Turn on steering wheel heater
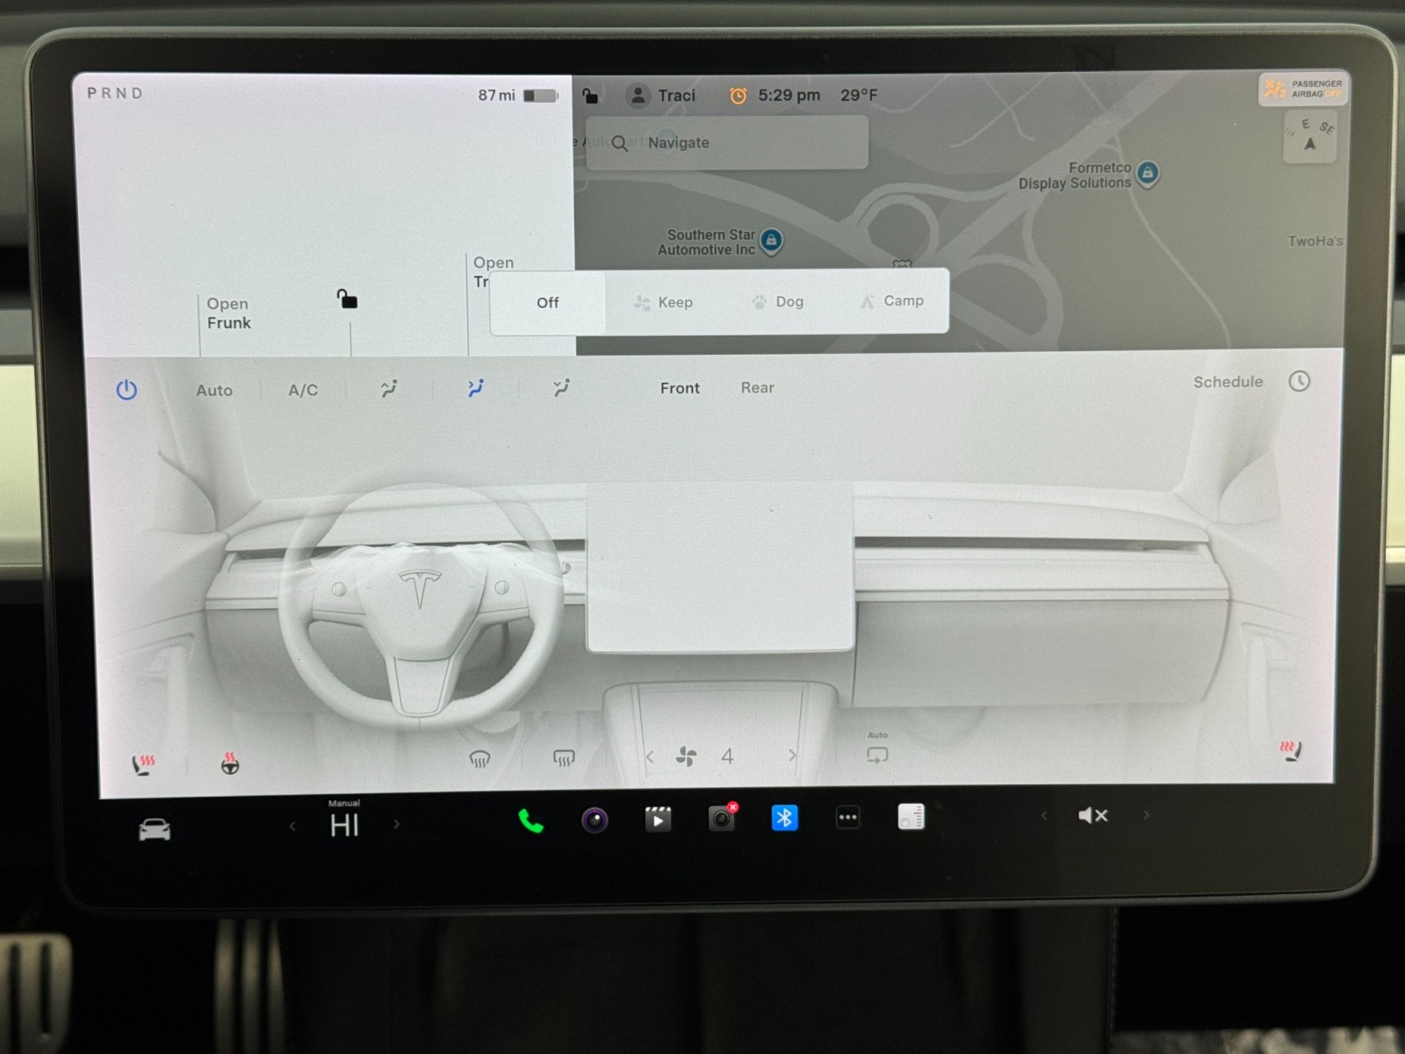This screenshot has width=1405, height=1054. click(x=230, y=763)
